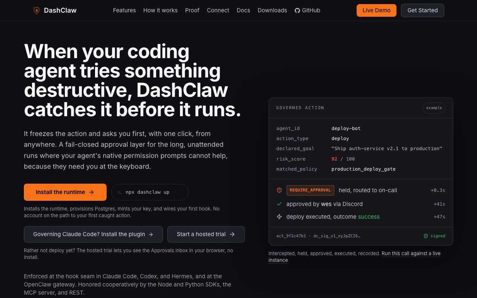Select Proof in the top navigation
Viewport: 477px width, 298px height.
(192, 10)
